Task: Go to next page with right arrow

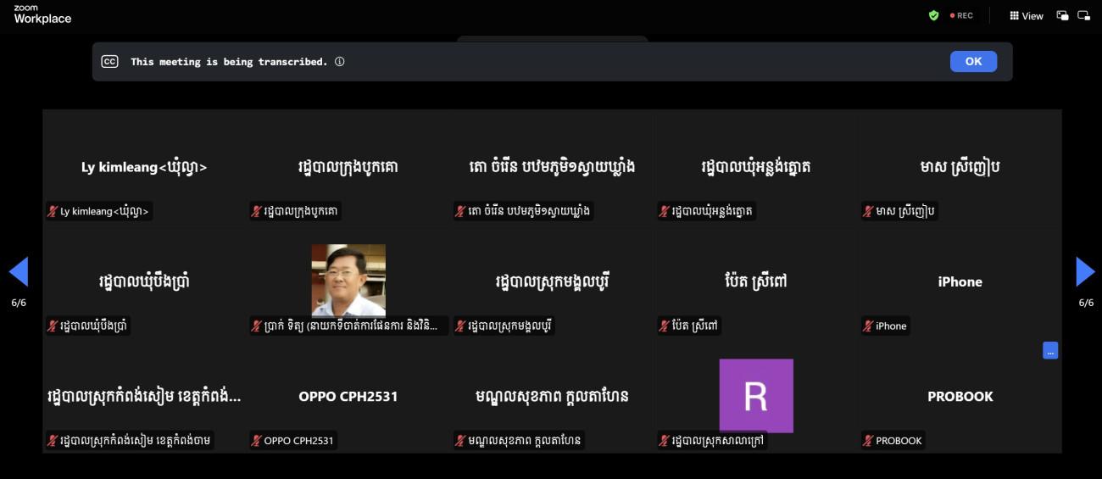Action: (1084, 272)
